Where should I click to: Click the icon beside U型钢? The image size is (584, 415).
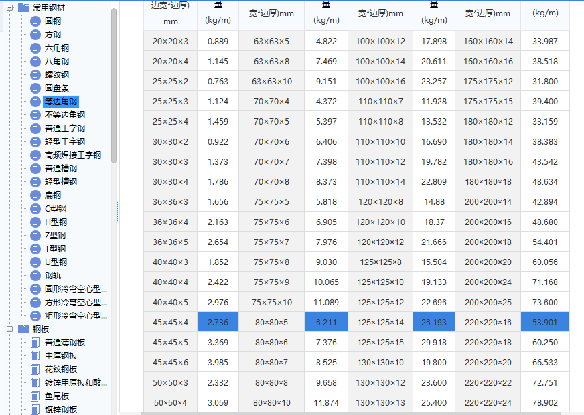[35, 262]
